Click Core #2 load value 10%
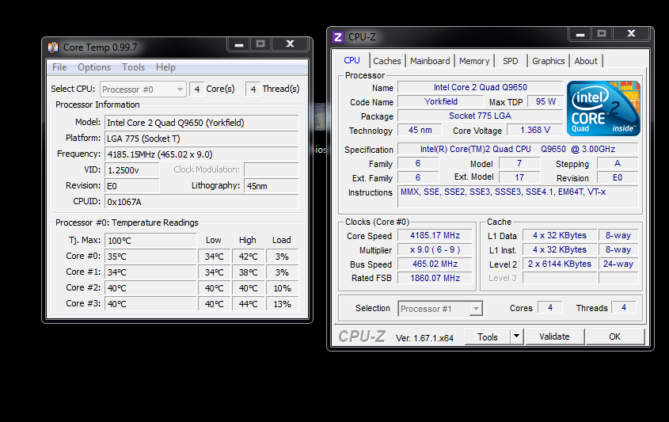Viewport: 669px width, 422px height. (282, 288)
